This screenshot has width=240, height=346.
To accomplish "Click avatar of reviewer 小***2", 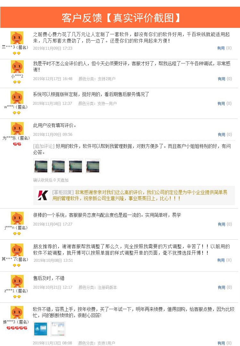I will pyautogui.click(x=17, y=67).
